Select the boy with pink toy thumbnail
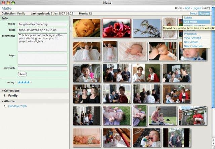The height and width of the screenshot is (149, 215). pos(87,73)
